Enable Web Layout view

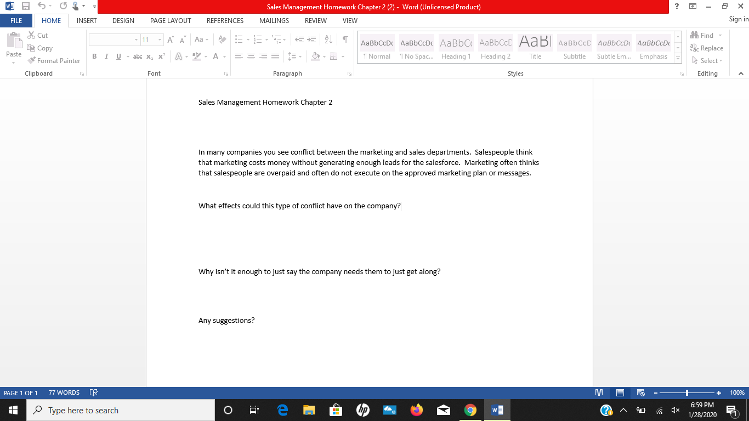(640, 392)
